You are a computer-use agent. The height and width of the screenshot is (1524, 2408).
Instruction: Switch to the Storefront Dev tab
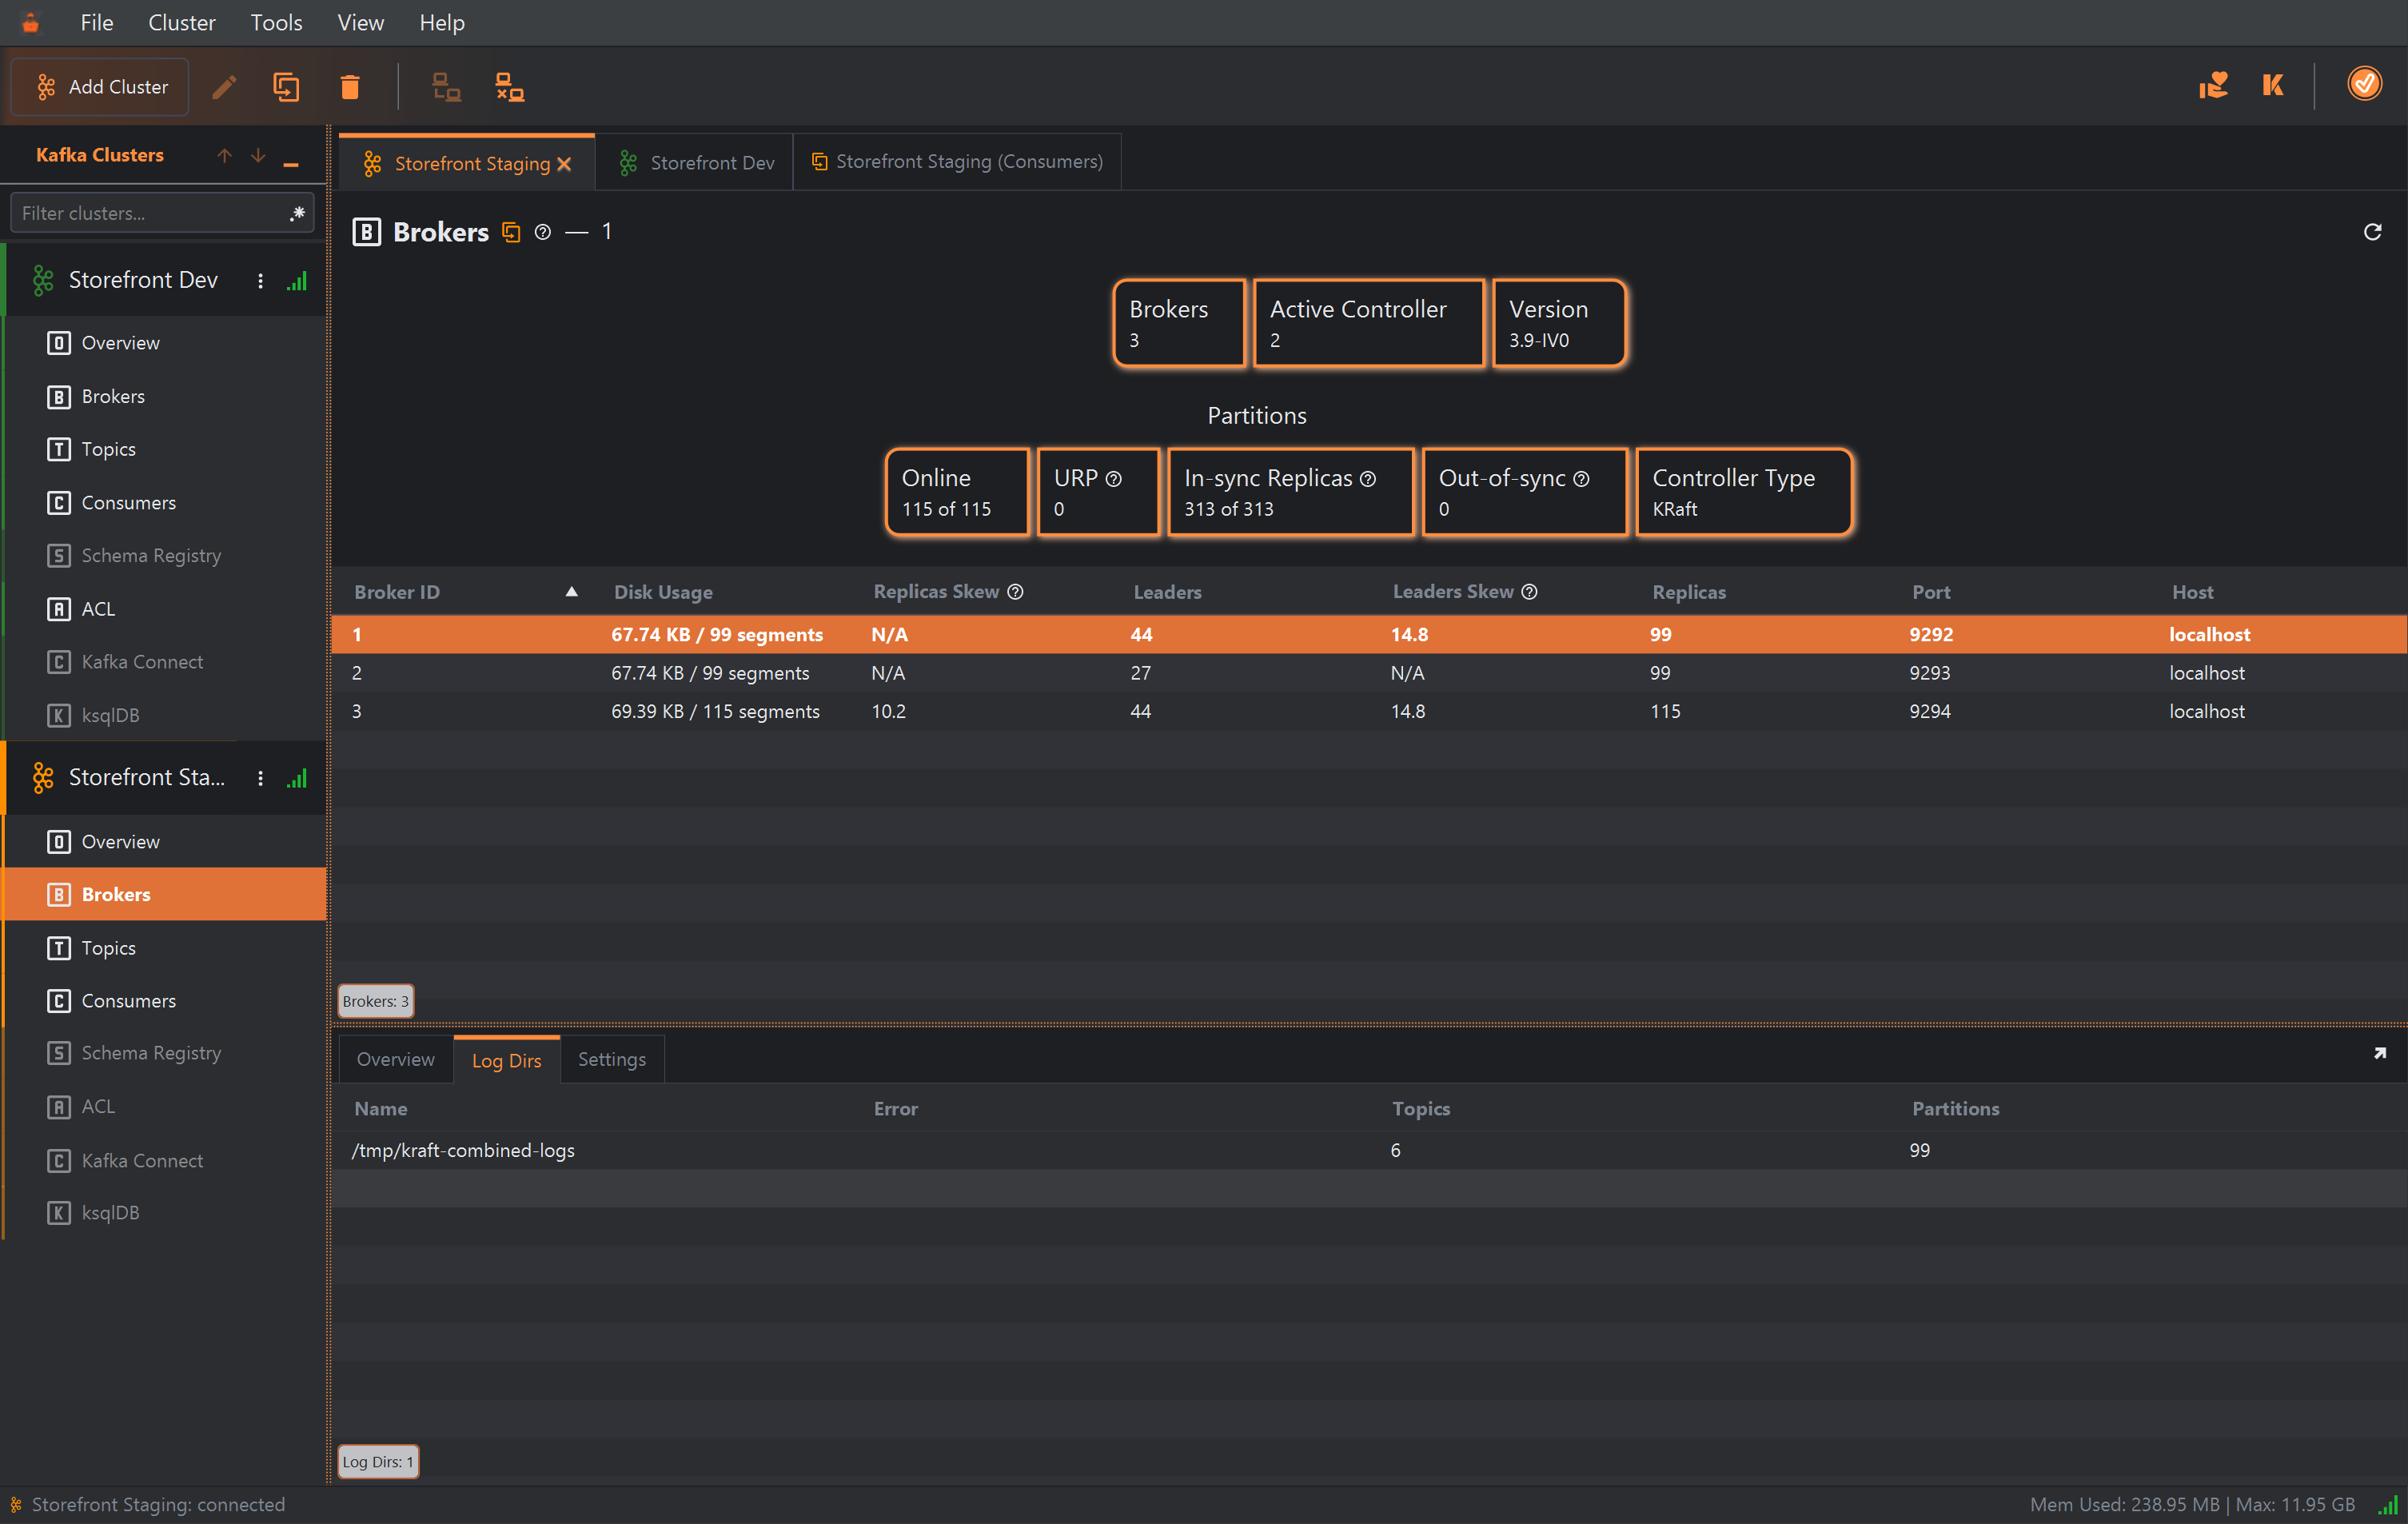[695, 162]
